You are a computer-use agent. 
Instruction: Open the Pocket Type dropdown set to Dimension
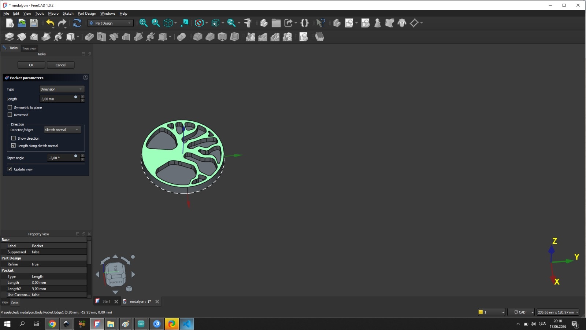pyautogui.click(x=62, y=89)
